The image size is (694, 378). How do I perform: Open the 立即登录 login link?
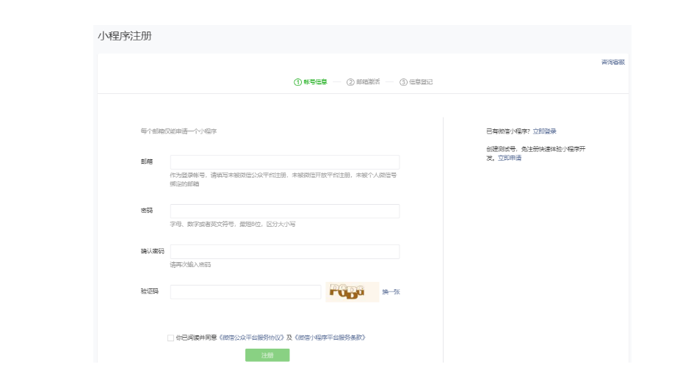pyautogui.click(x=544, y=131)
